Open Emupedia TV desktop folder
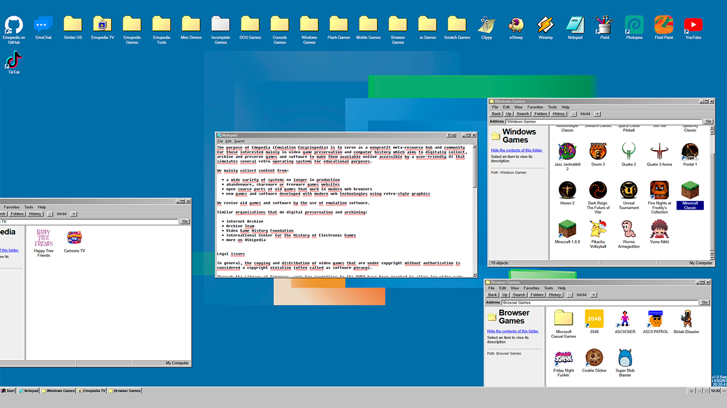 [x=102, y=28]
